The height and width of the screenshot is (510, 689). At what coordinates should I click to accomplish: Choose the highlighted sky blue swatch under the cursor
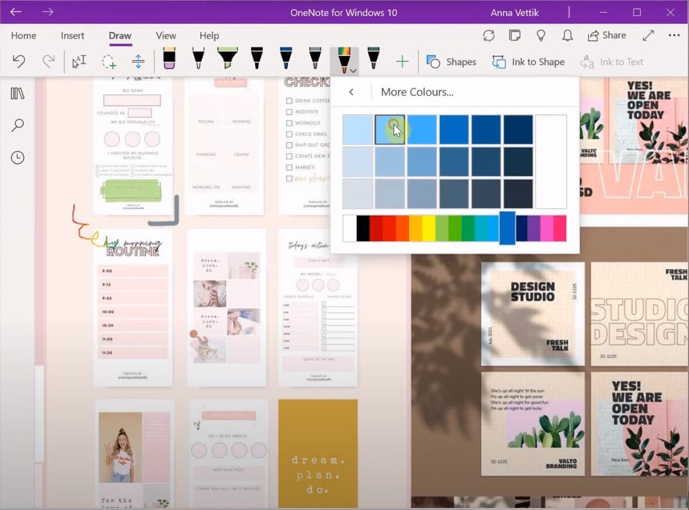390,130
